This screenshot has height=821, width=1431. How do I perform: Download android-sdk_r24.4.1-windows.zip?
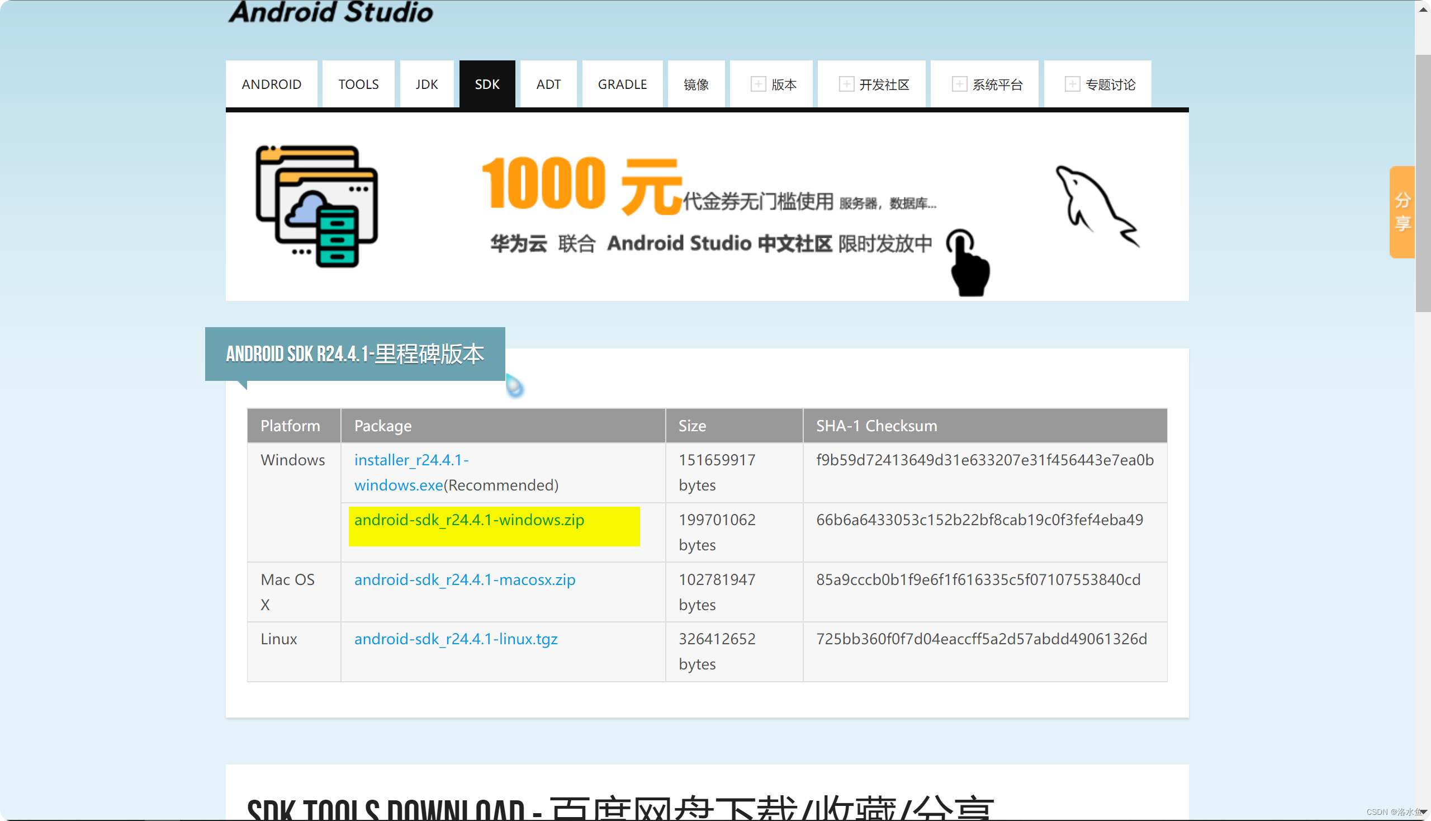tap(469, 520)
